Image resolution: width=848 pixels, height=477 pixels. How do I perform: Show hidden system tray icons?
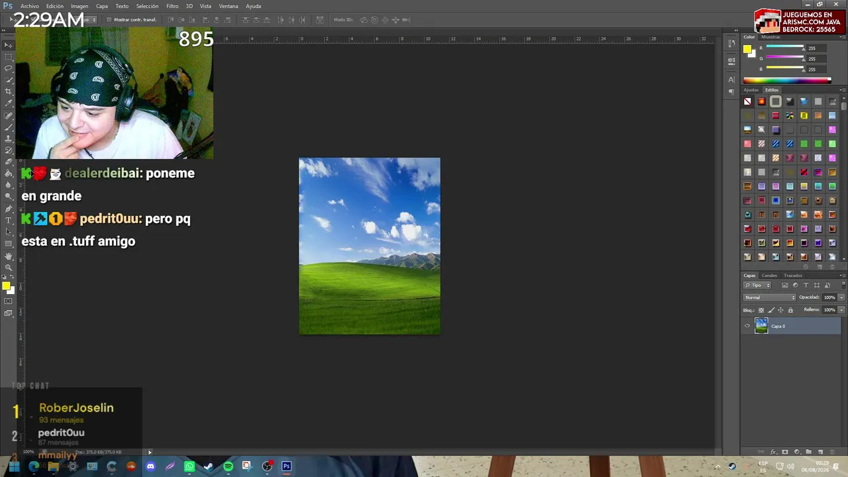717,466
